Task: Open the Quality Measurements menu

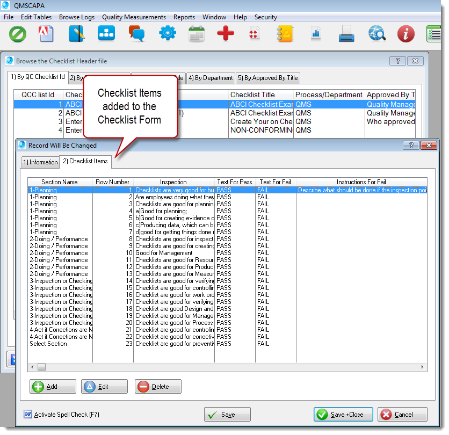Action: pos(134,17)
